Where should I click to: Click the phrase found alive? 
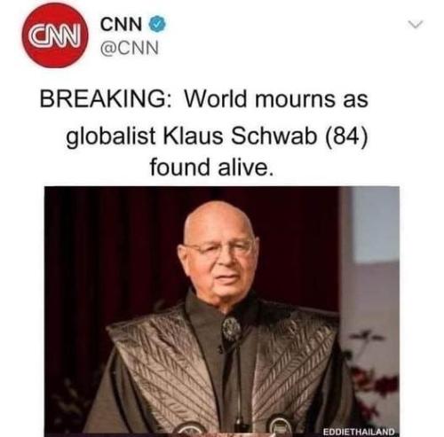point(211,168)
